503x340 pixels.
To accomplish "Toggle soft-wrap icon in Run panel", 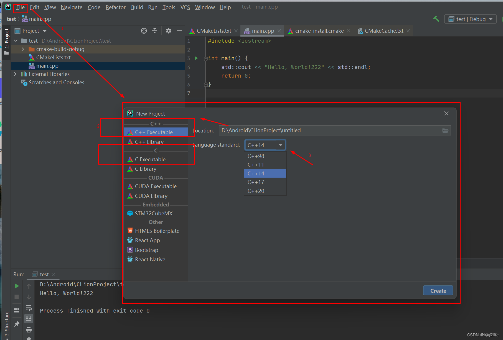I will tap(29, 308).
